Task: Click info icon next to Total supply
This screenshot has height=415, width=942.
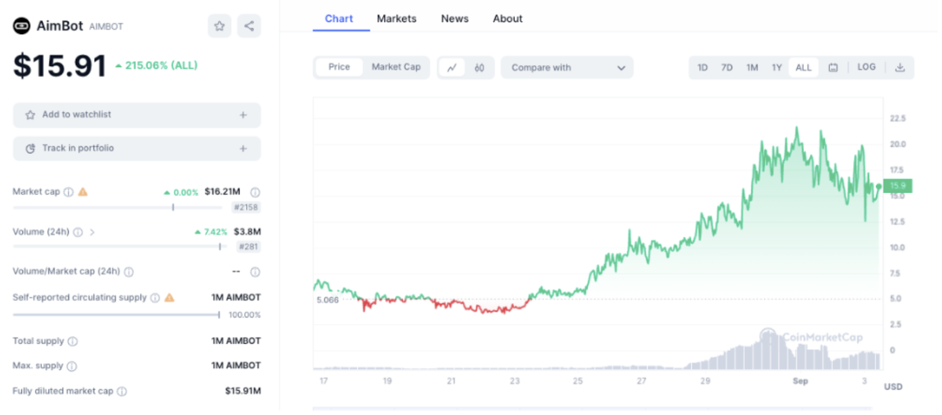Action: (x=72, y=341)
